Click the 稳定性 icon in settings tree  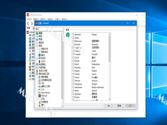pyautogui.click(x=37, y=43)
